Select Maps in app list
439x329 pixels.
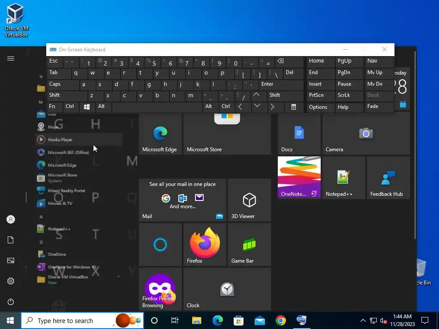coord(79,127)
